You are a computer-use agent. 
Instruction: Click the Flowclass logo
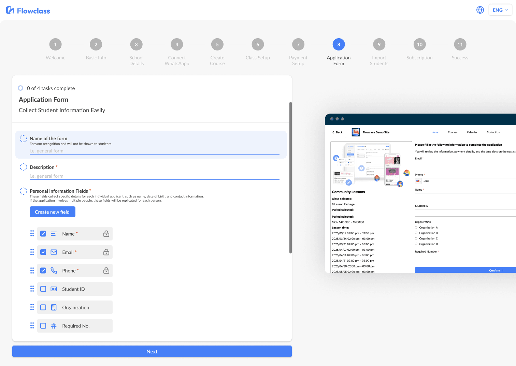tap(28, 11)
